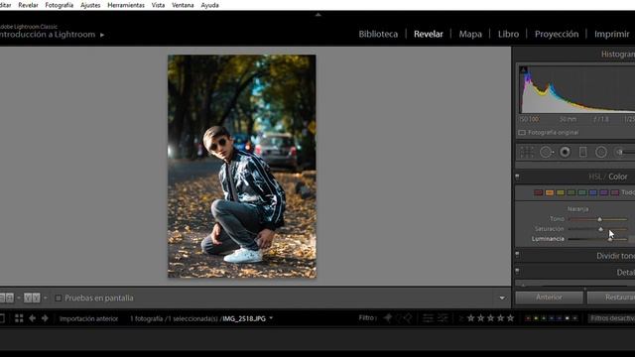This screenshot has width=635, height=357.
Task: Click the Saturación slider handle
Action: [x=601, y=229]
